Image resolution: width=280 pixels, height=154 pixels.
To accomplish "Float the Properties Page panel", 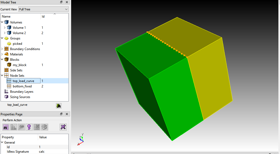I will point(61,114).
